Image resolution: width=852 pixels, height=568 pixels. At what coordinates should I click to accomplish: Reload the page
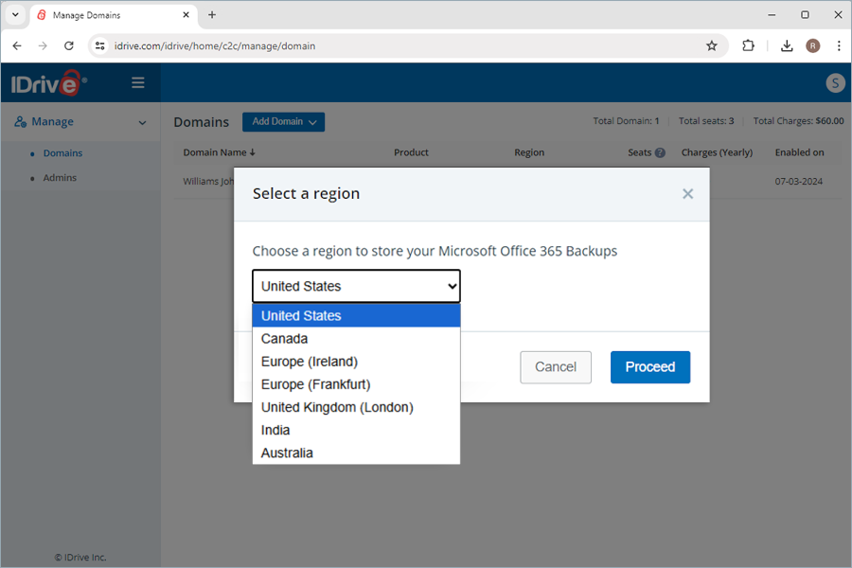[x=69, y=45]
